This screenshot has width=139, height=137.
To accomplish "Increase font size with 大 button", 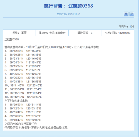I will (x=126, y=14).
